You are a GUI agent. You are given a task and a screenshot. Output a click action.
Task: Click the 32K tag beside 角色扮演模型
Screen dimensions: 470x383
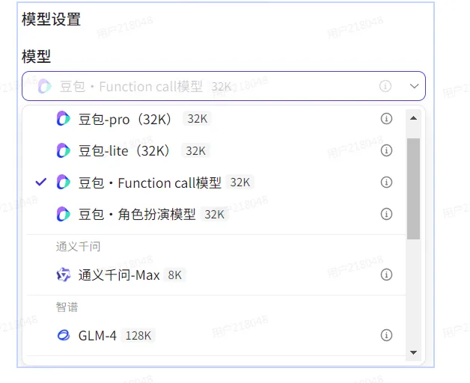(214, 215)
